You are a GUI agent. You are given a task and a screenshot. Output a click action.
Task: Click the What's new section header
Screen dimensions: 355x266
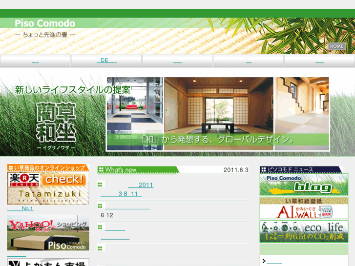(138, 170)
